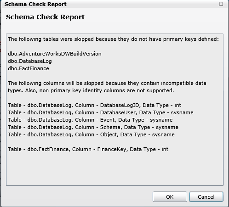Click the DatabaseUser column name
This screenshot has height=207, width=229.
pyautogui.click(x=118, y=112)
